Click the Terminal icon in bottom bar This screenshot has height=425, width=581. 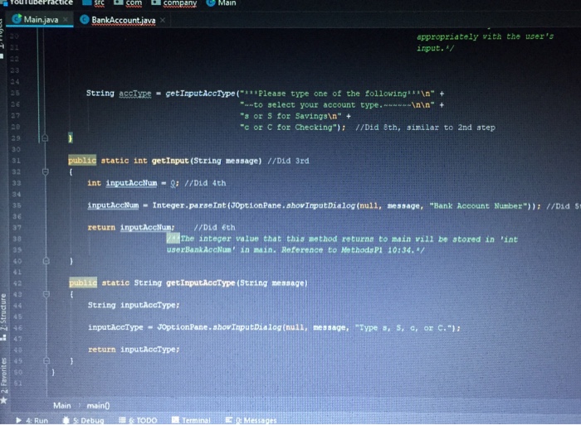click(x=175, y=420)
